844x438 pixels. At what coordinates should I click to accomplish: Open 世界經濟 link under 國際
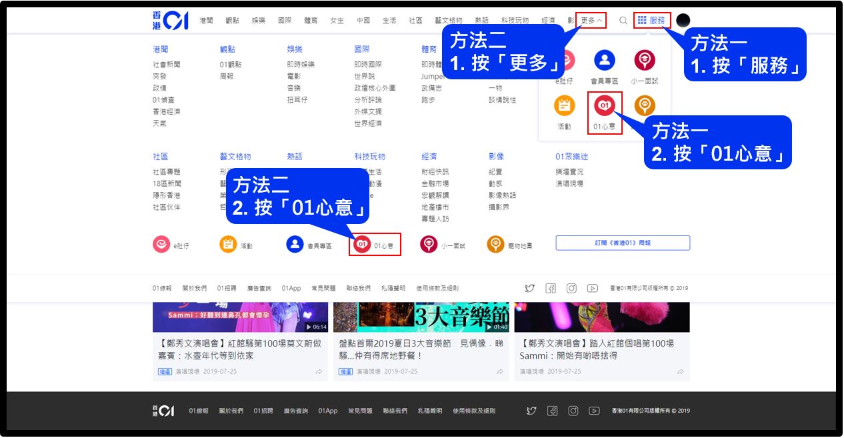click(368, 123)
